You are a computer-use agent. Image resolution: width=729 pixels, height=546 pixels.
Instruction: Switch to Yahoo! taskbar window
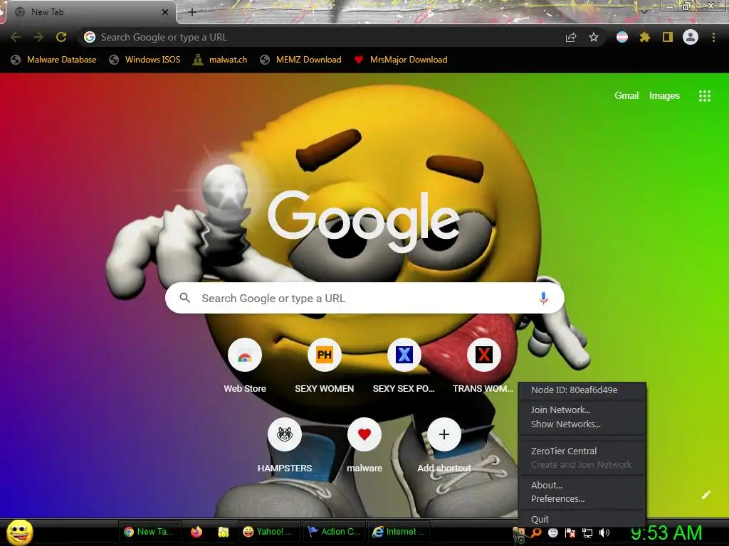pos(268,532)
